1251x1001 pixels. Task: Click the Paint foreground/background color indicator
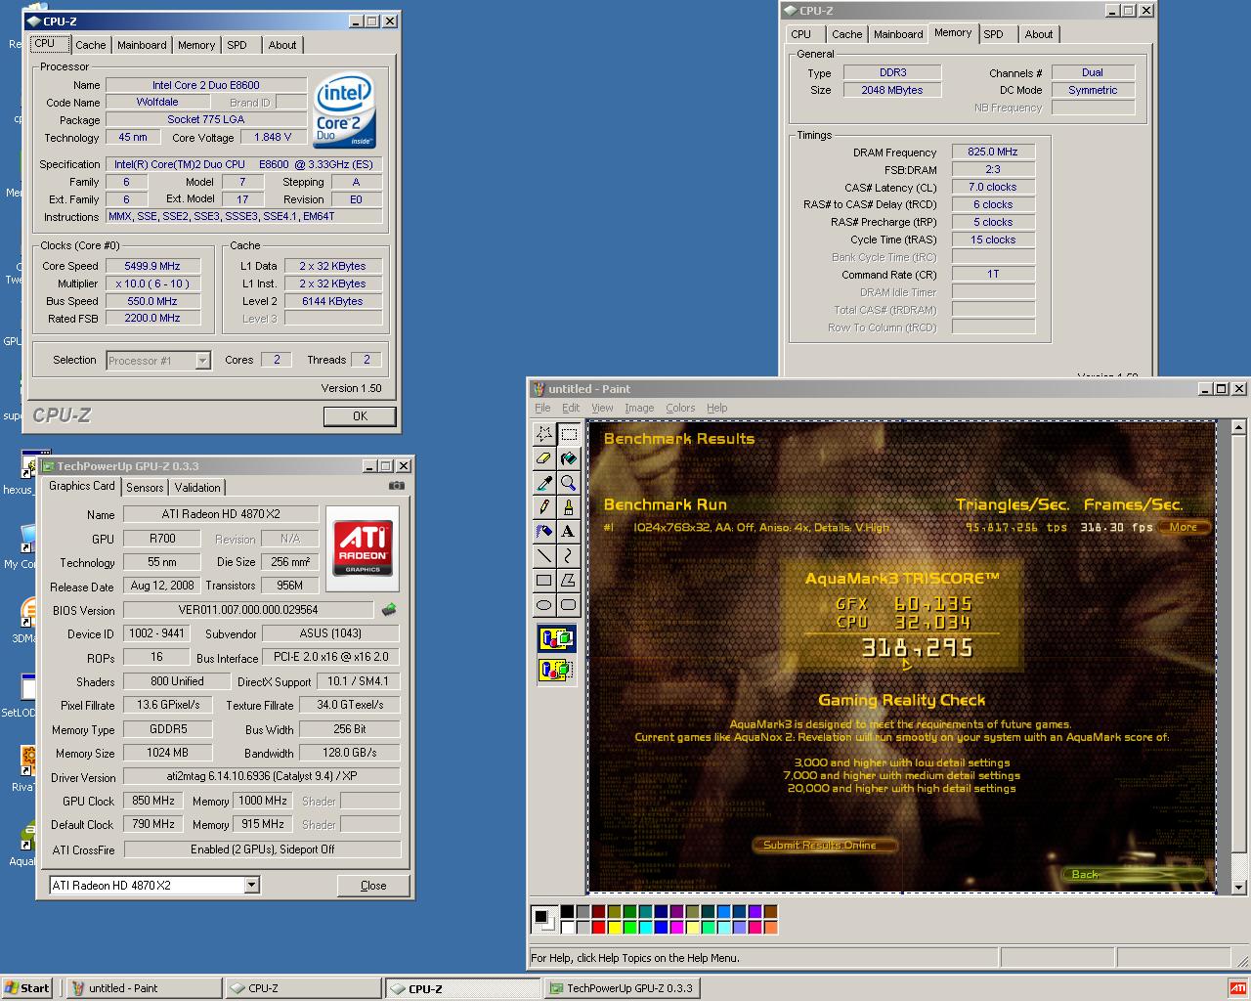click(x=543, y=918)
